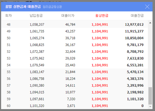Click the scrollbar up arrow

[x=150, y=23]
